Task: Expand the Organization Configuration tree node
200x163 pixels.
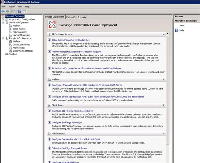Action: coord(3,19)
